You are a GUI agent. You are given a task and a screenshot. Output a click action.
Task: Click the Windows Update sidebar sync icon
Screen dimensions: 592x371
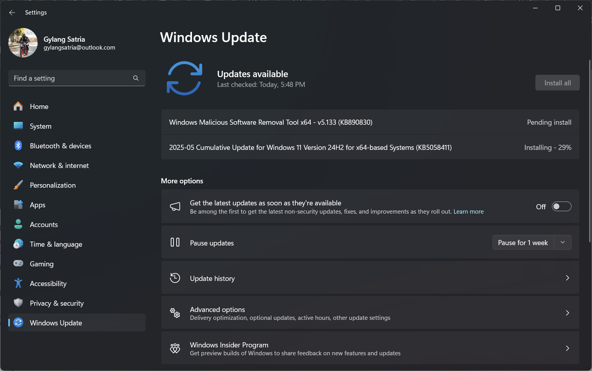[x=18, y=323]
